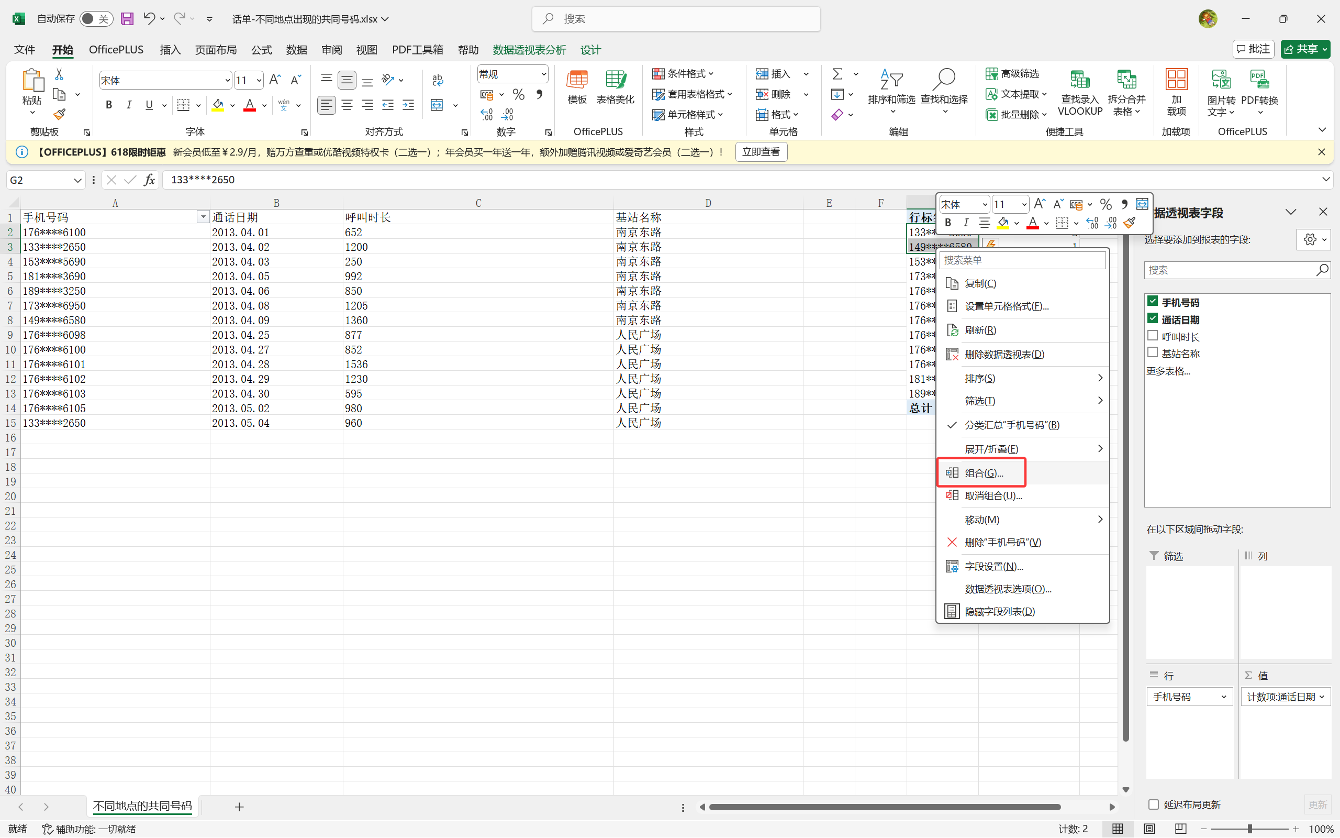Viewport: 1340px width, 838px height.
Task: Open the 数据透视表分析 ribbon tab
Action: 529,50
